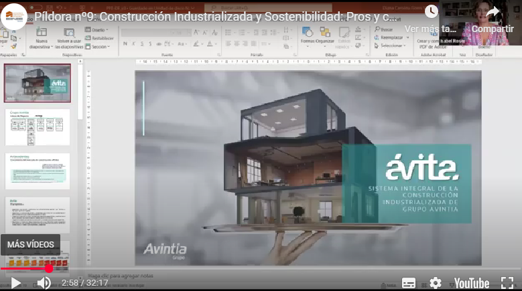Mute the video volume
Image resolution: width=522 pixels, height=291 pixels.
44,283
